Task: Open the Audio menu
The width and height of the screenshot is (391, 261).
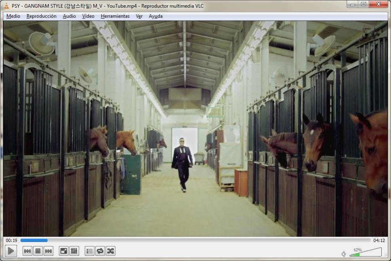Action: coord(69,16)
